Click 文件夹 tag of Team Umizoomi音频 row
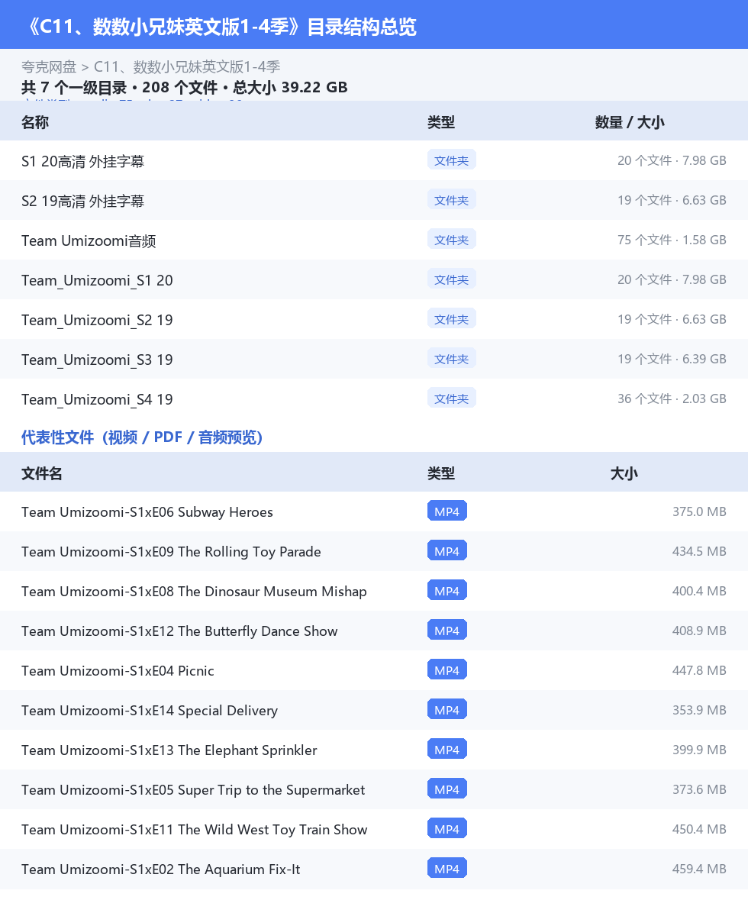This screenshot has width=748, height=913. click(x=451, y=239)
